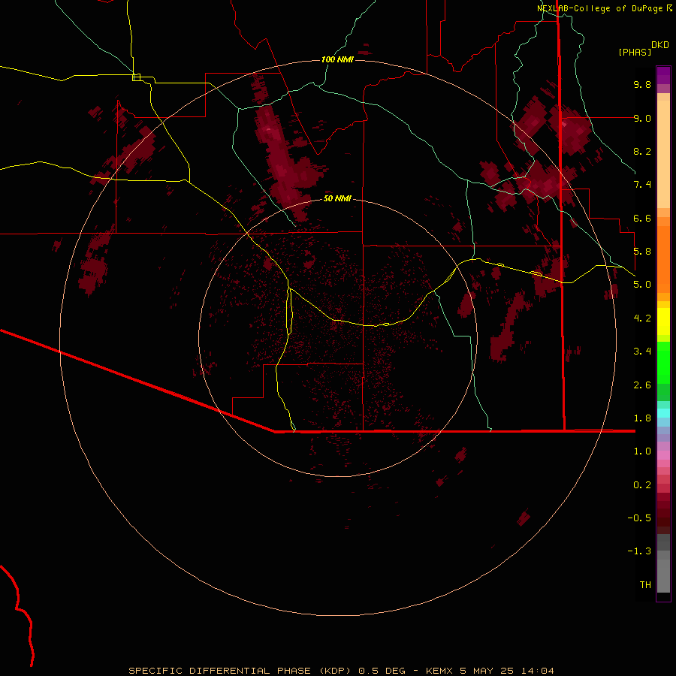Click the -0.5 value on color scale

(x=639, y=518)
